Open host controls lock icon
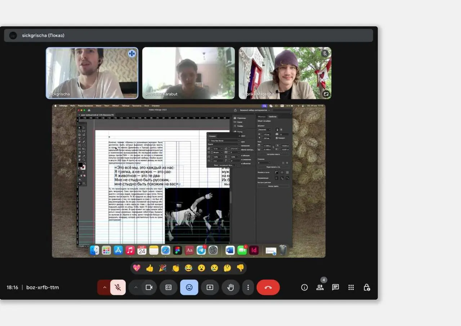The height and width of the screenshot is (326, 461). click(367, 287)
